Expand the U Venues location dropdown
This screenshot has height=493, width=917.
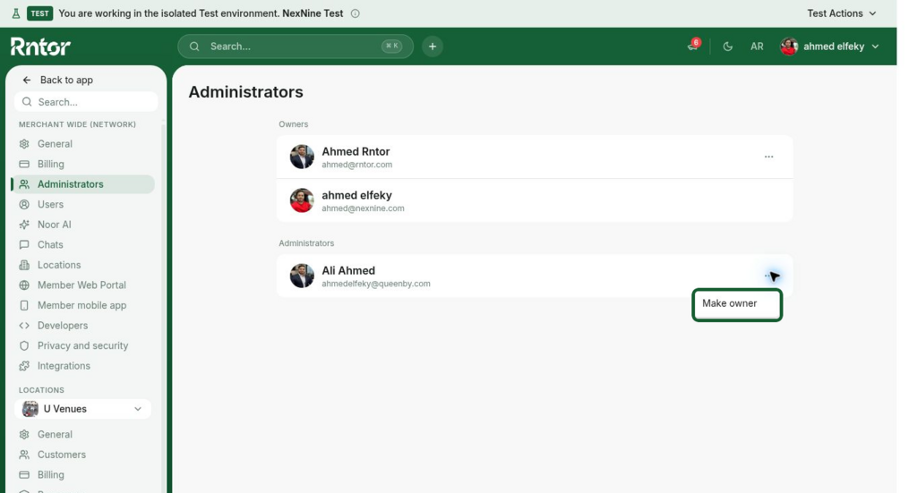83,409
